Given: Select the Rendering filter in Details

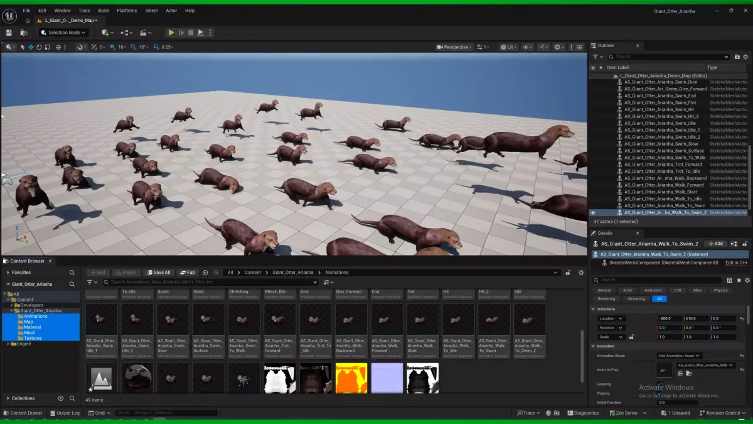Looking at the screenshot, I should pos(606,299).
